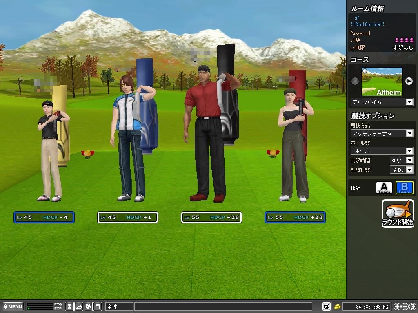
Task: Click the plus cross icon at bottom right
Action: click(397, 306)
